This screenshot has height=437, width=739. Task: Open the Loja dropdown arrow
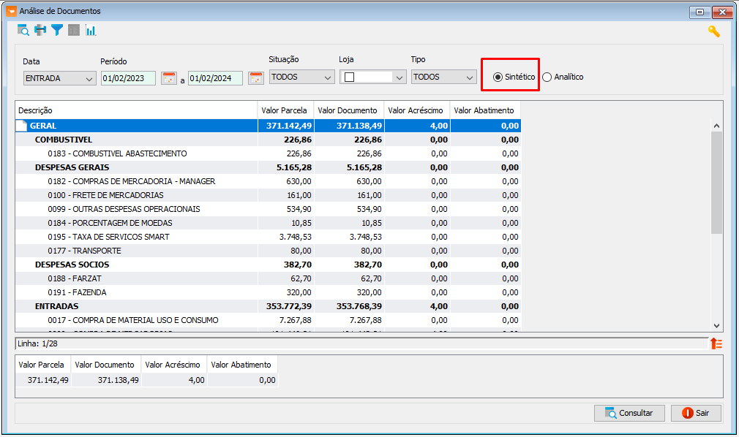(x=399, y=77)
